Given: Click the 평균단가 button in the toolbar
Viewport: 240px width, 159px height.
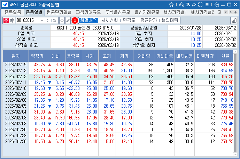Looking at the screenshot, I should pos(149,20).
